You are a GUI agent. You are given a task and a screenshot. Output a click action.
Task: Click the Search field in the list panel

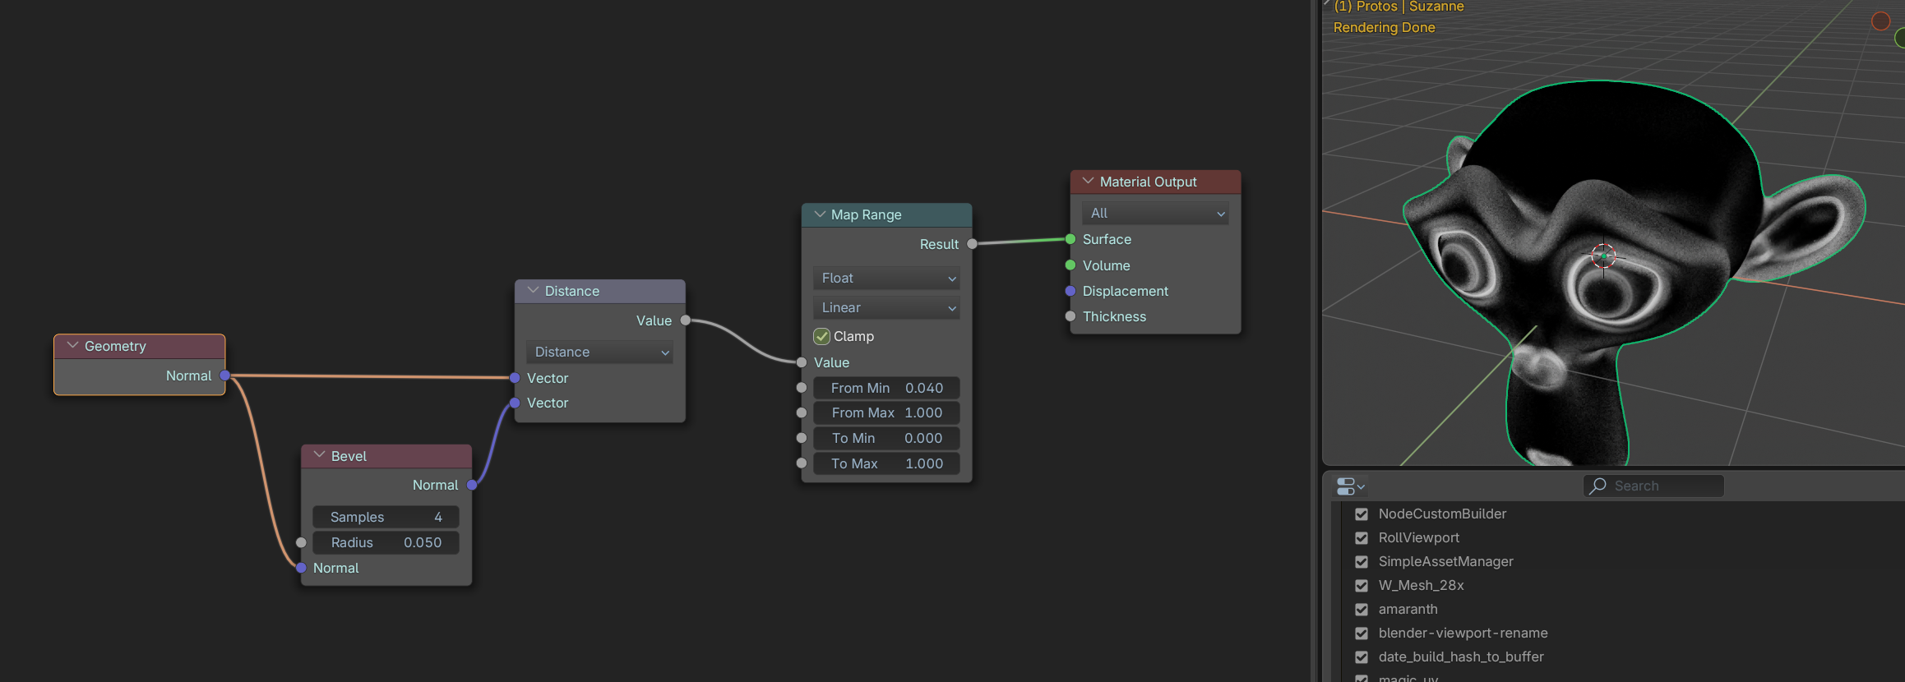(x=1653, y=486)
